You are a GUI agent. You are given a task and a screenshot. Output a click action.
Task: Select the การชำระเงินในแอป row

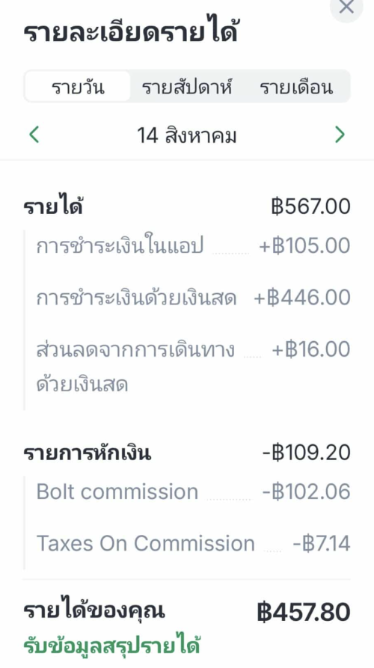tap(193, 246)
